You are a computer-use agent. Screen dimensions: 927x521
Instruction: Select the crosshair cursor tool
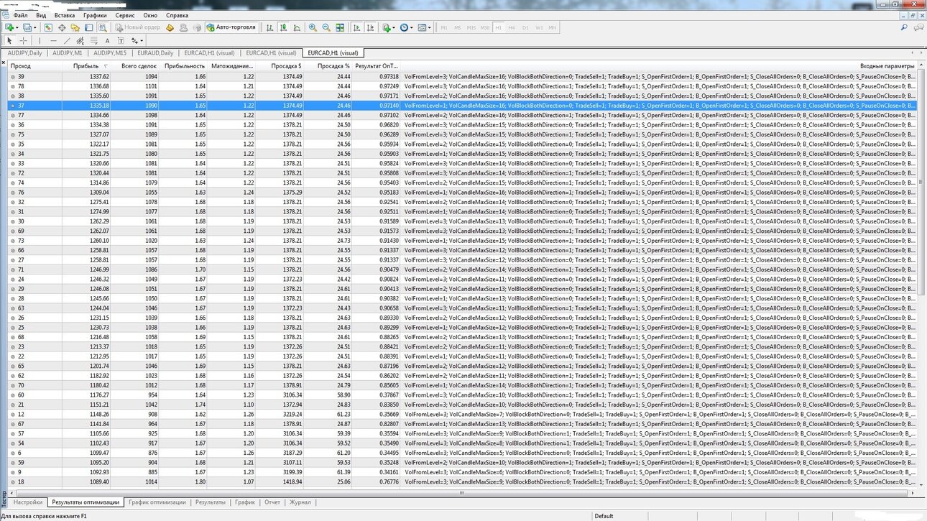pos(23,41)
